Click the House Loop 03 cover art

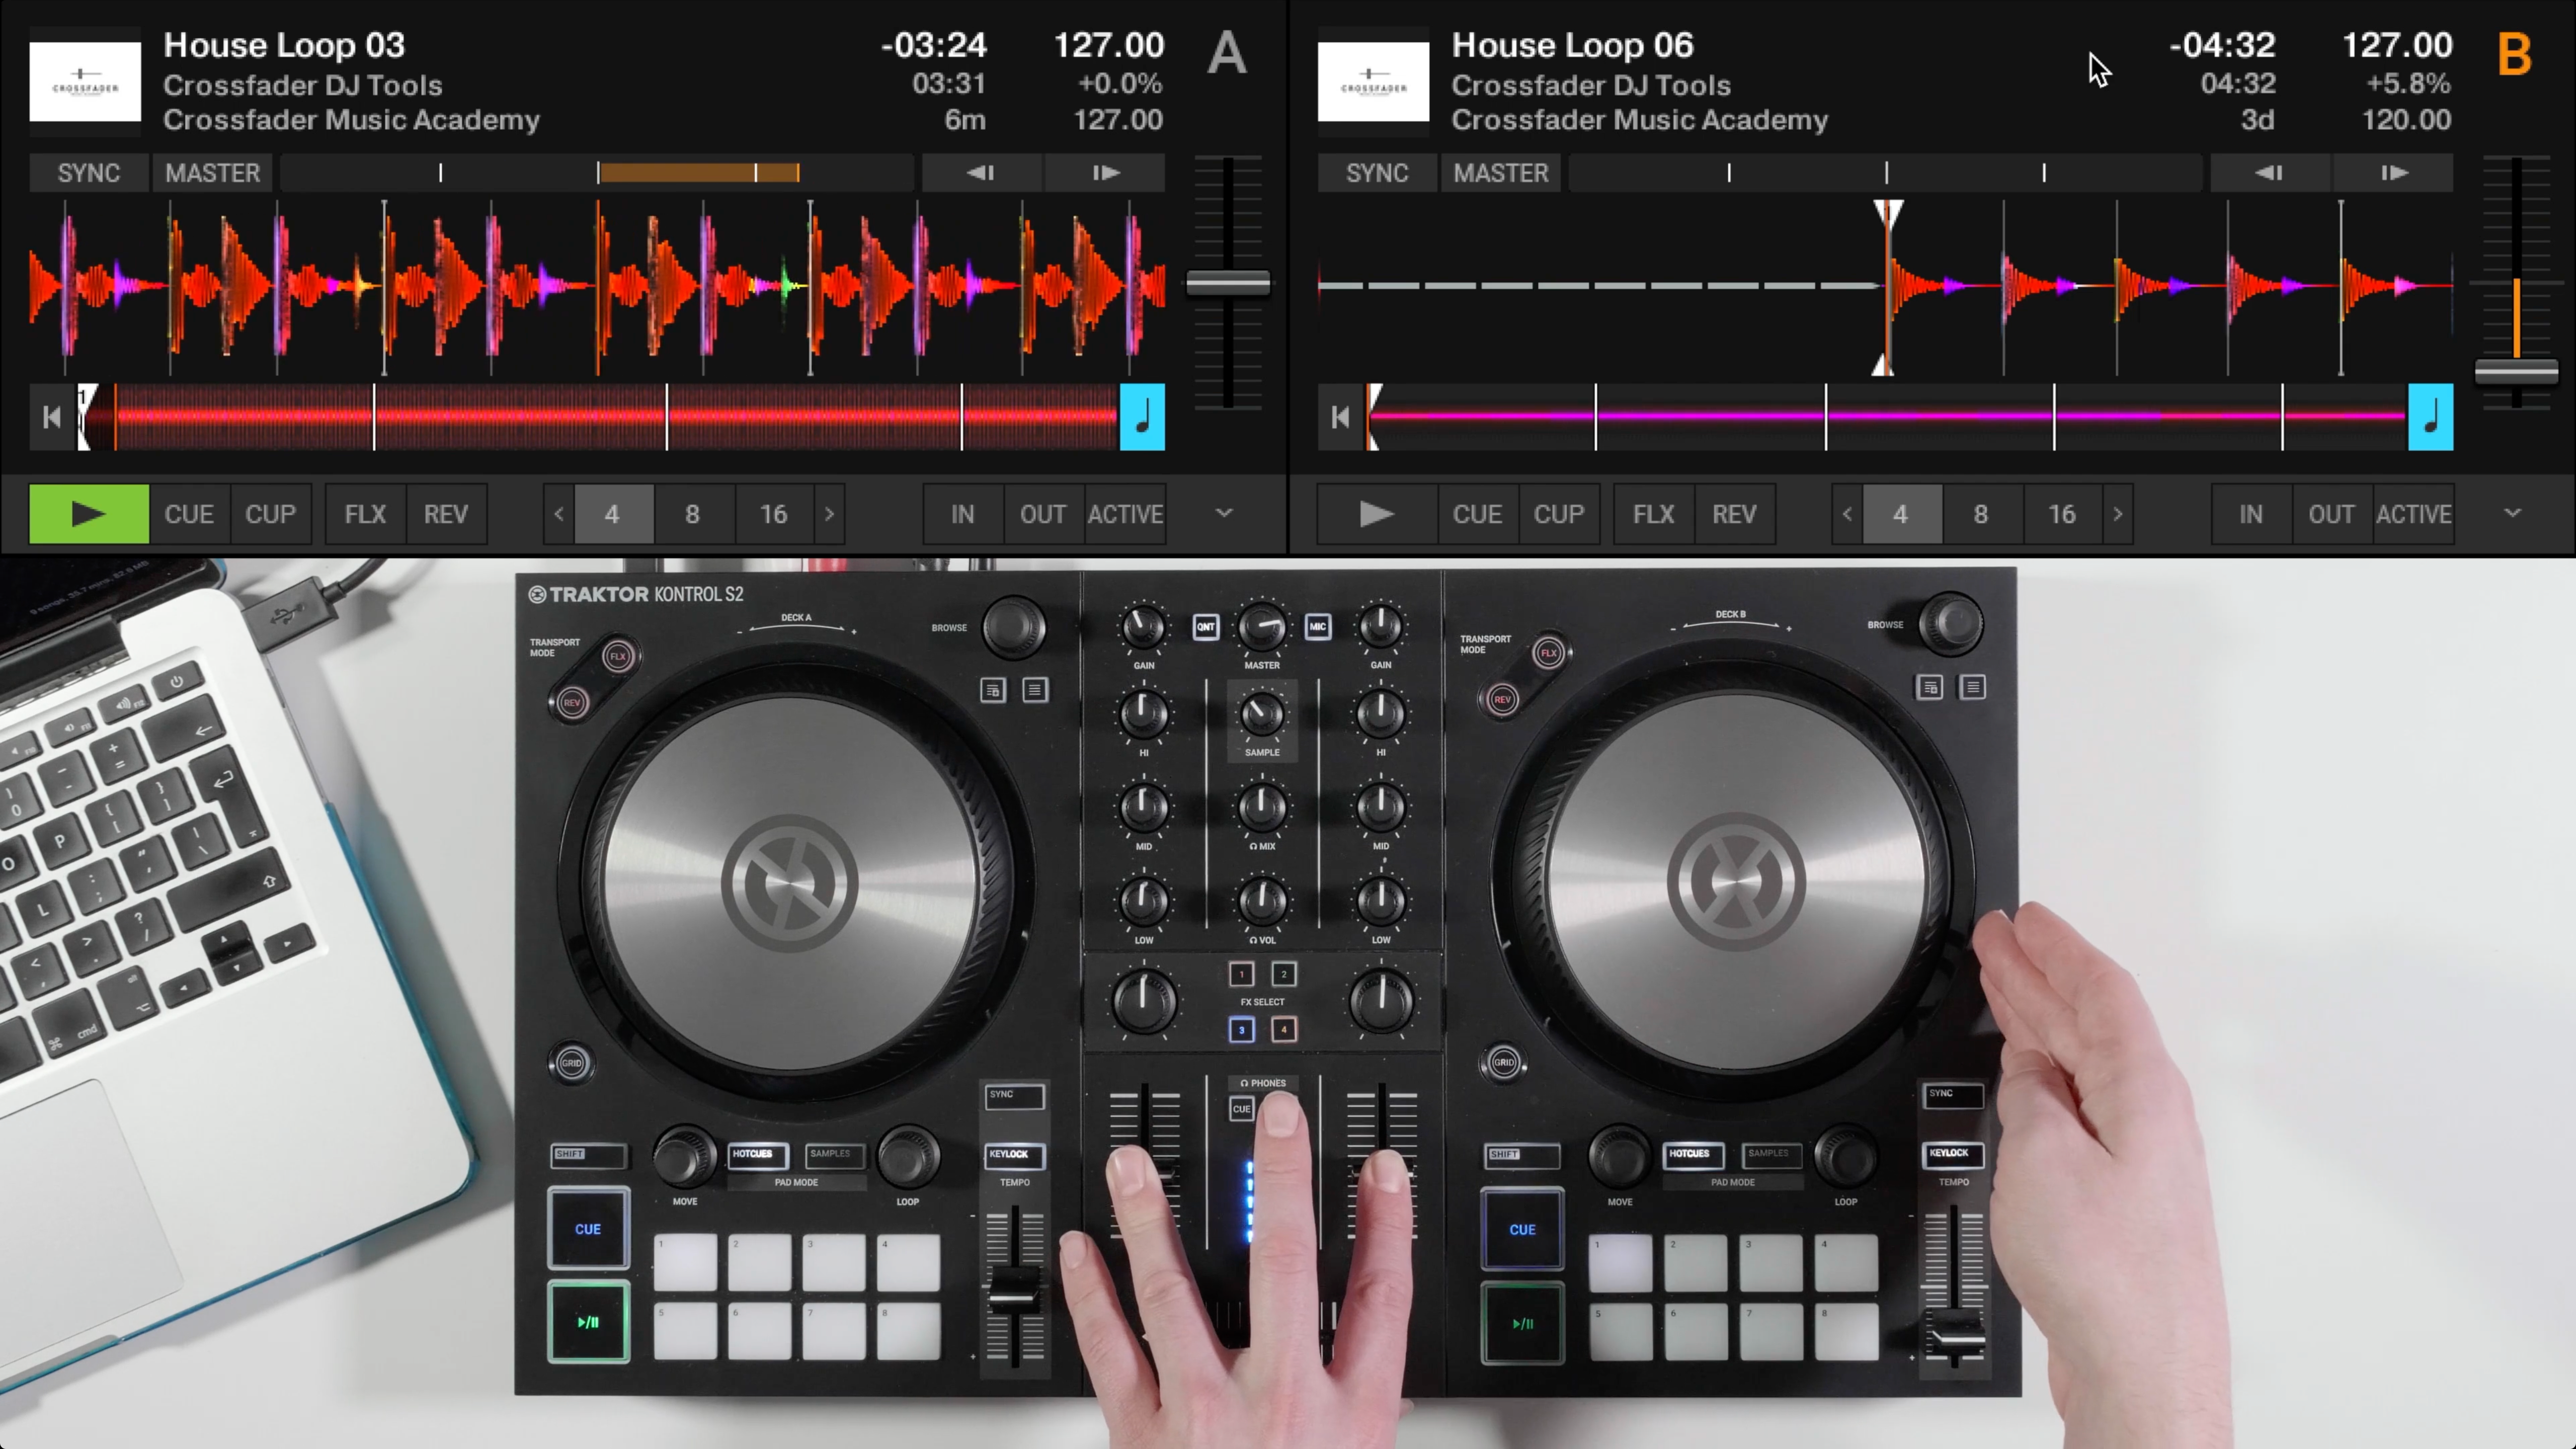click(85, 81)
